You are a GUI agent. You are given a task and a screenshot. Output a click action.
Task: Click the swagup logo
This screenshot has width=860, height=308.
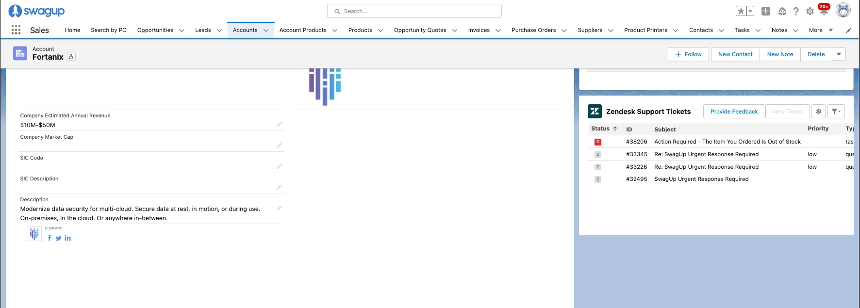point(36,11)
